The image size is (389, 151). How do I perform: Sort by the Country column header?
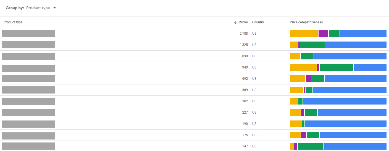[258, 22]
